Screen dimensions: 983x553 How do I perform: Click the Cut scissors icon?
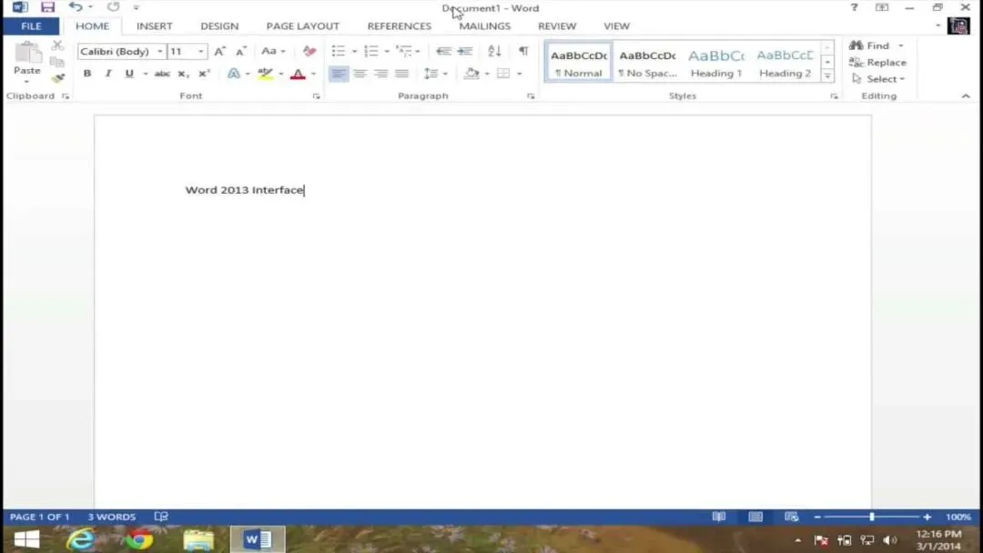pos(57,45)
